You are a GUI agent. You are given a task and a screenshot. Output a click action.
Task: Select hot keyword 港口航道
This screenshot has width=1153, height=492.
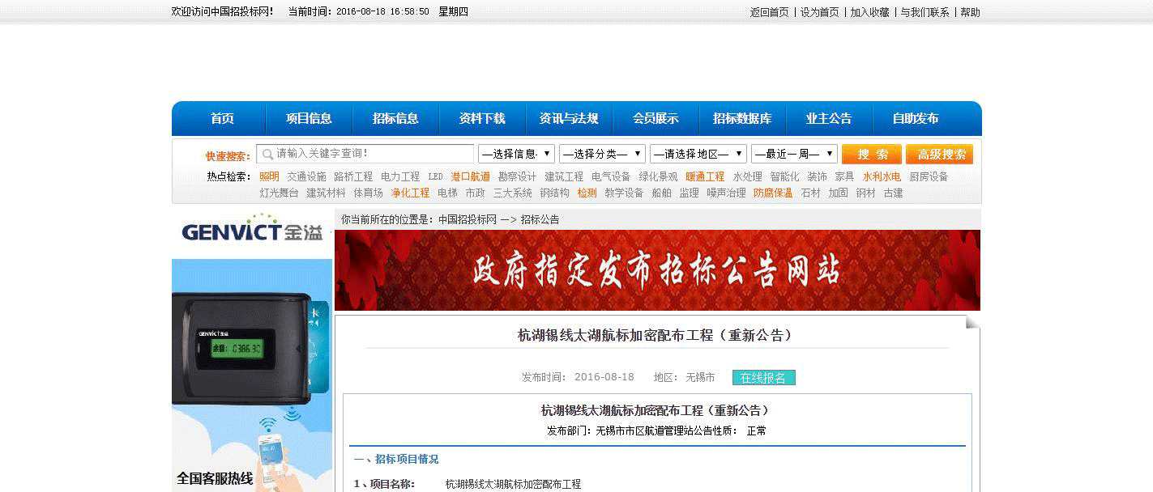click(471, 176)
